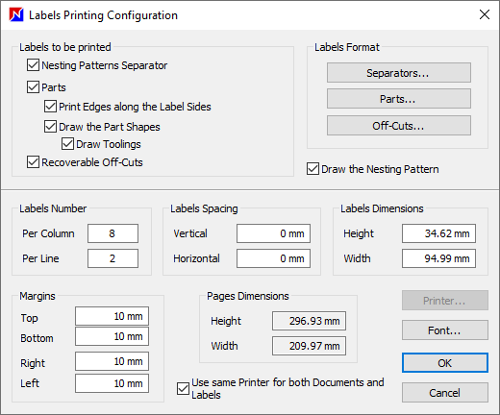Open the Separators... format settings

pos(399,73)
